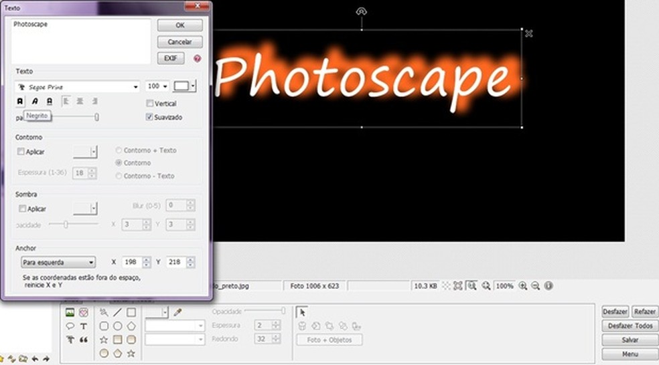Select the rounded rectangle outline tool

[x=104, y=326]
